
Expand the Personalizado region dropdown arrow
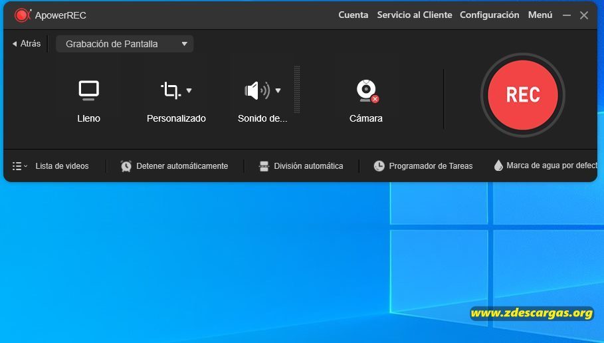(x=189, y=90)
